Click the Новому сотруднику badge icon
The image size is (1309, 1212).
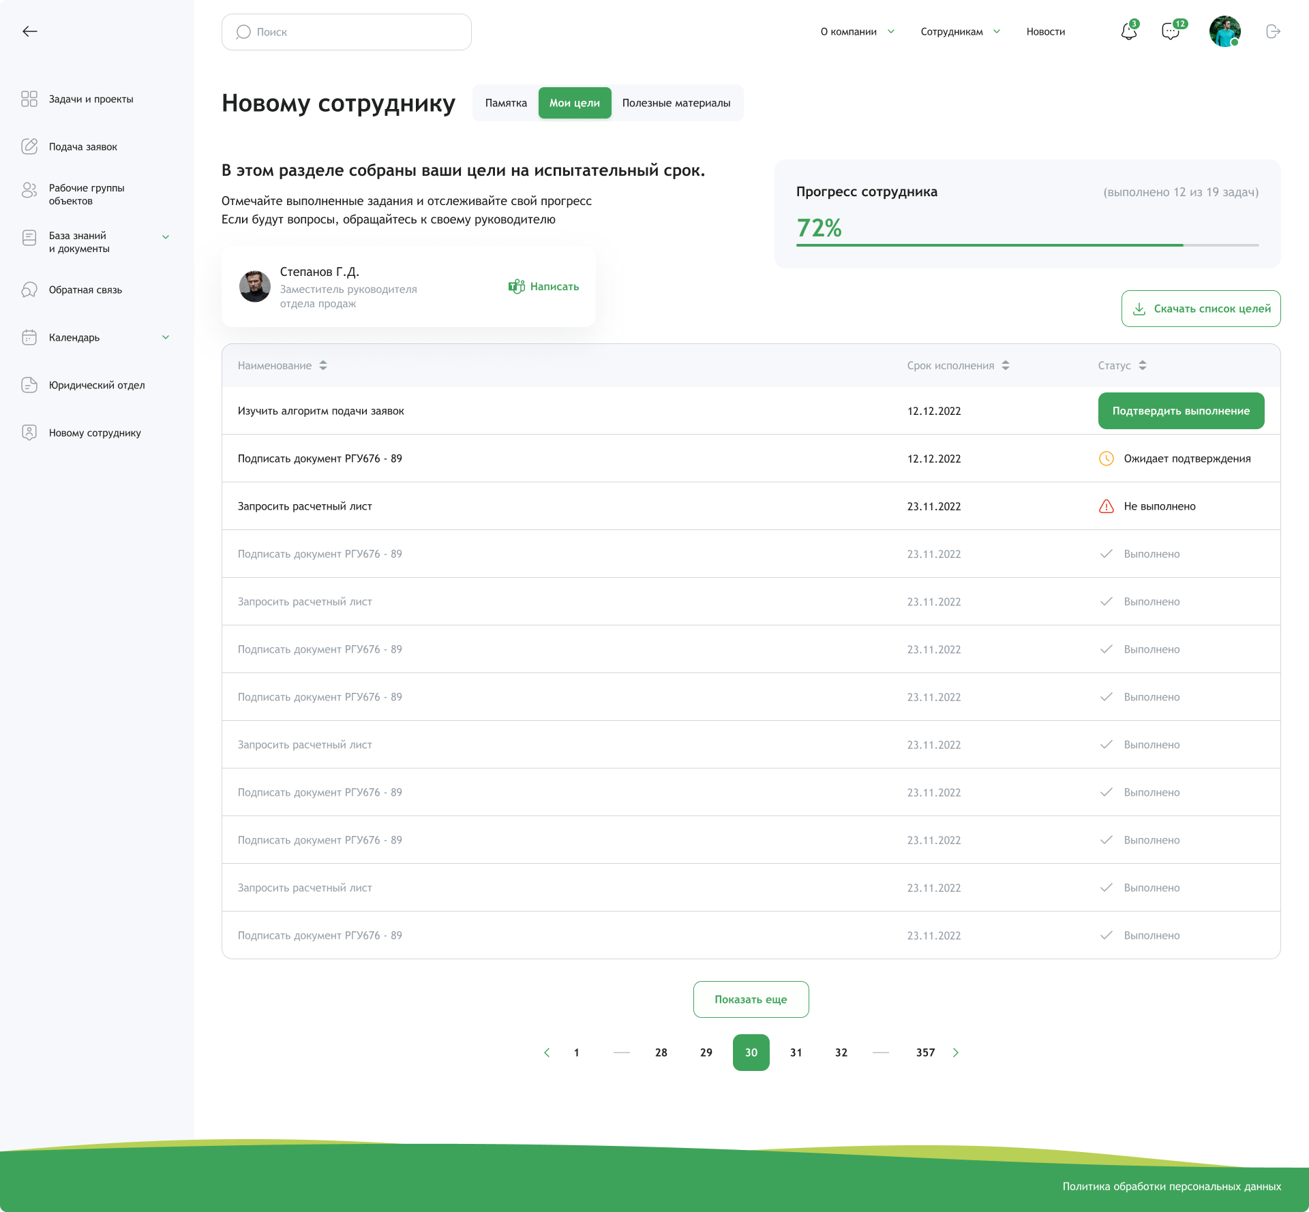click(29, 433)
